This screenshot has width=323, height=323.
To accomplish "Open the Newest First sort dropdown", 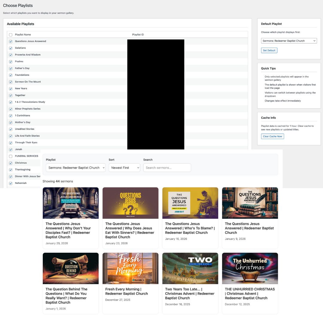I will [124, 168].
